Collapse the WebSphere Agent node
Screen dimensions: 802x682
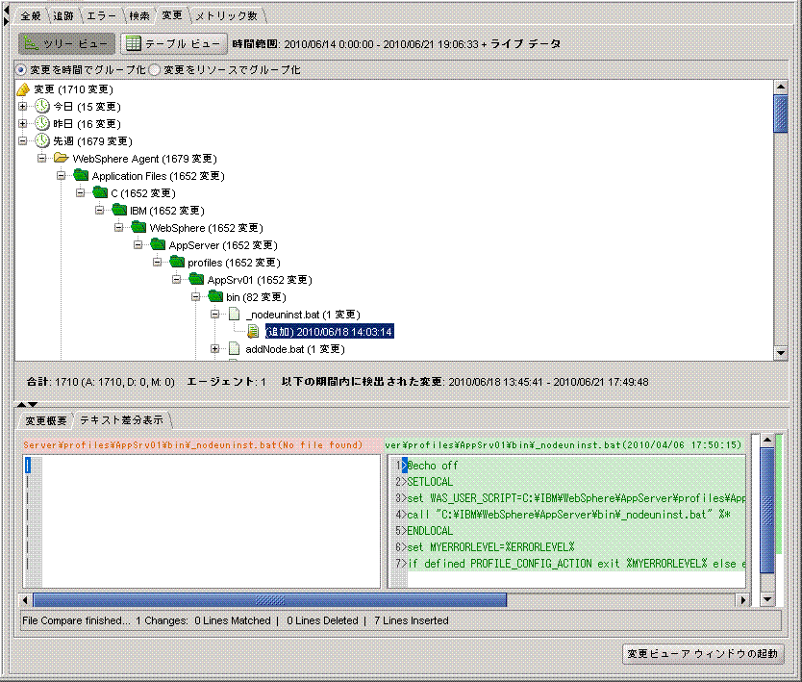click(x=41, y=159)
